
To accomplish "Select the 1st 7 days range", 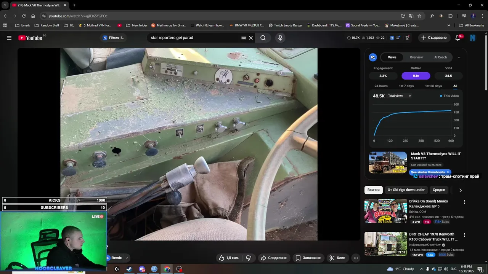I will [406, 86].
